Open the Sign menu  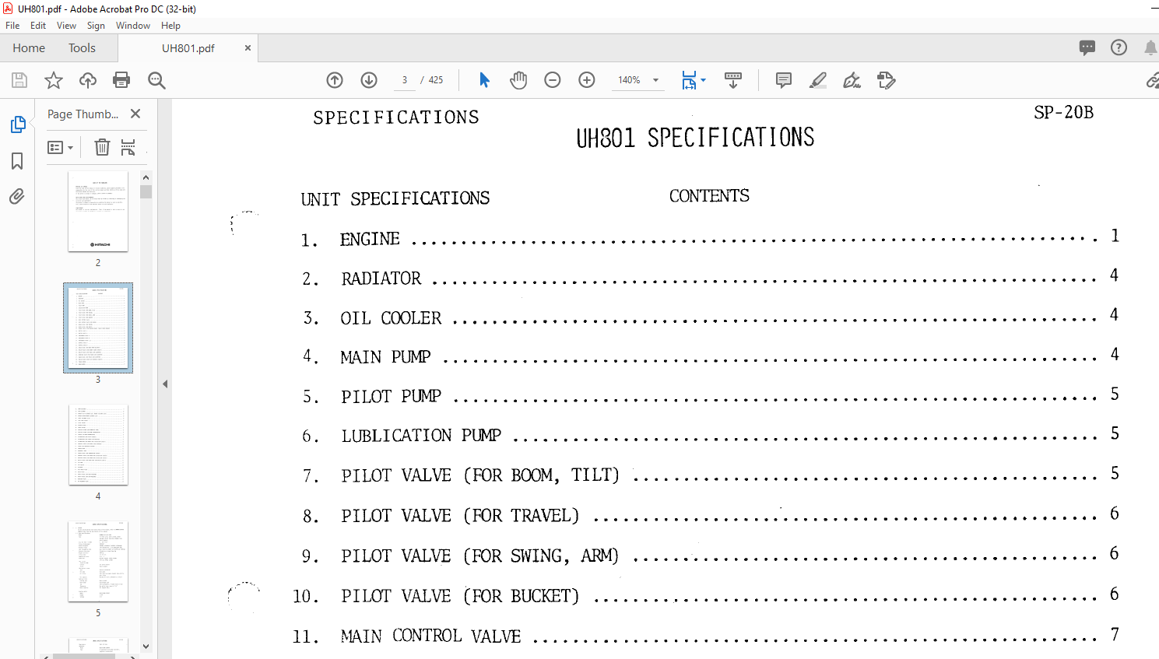[x=96, y=26]
